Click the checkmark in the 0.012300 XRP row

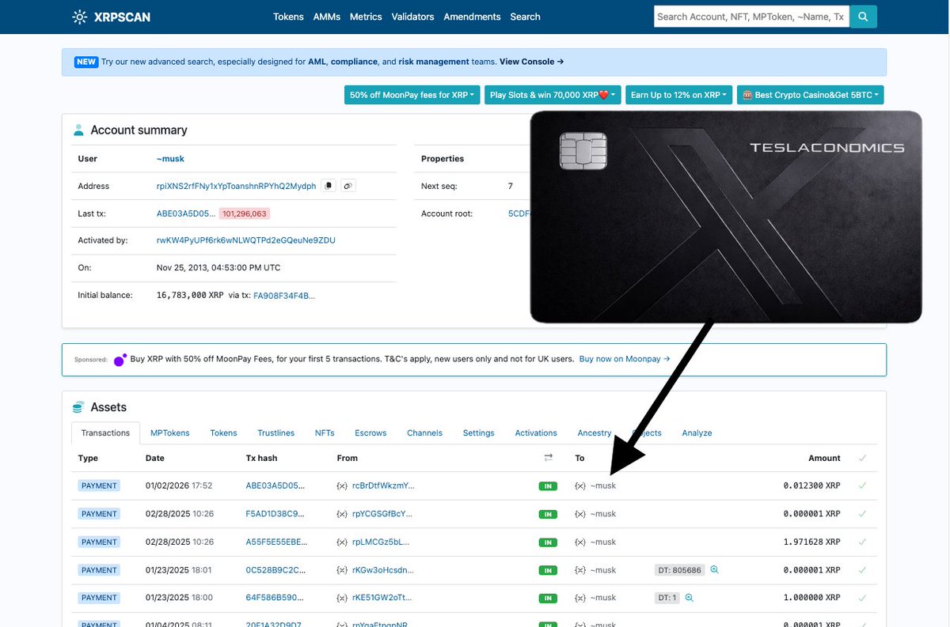[x=862, y=485]
